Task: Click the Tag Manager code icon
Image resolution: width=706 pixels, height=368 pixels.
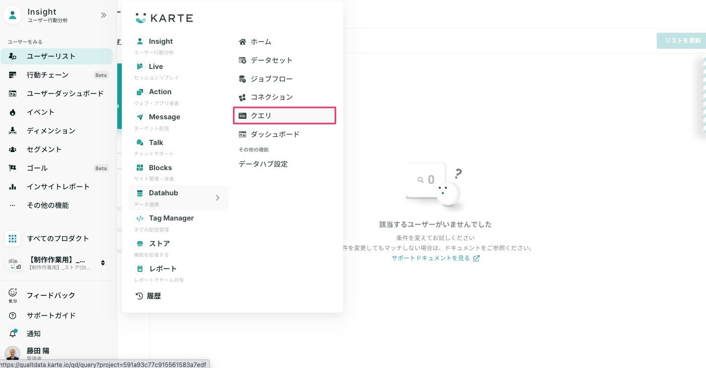Action: coord(140,218)
